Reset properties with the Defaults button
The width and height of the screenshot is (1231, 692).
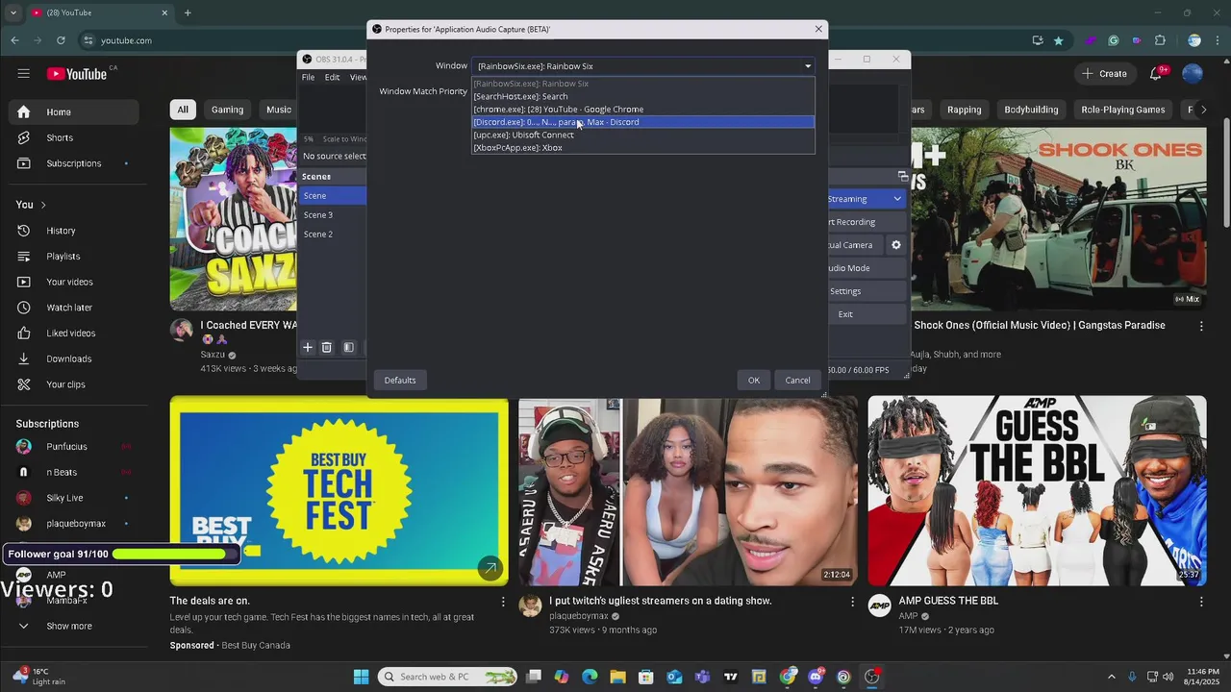400,381
